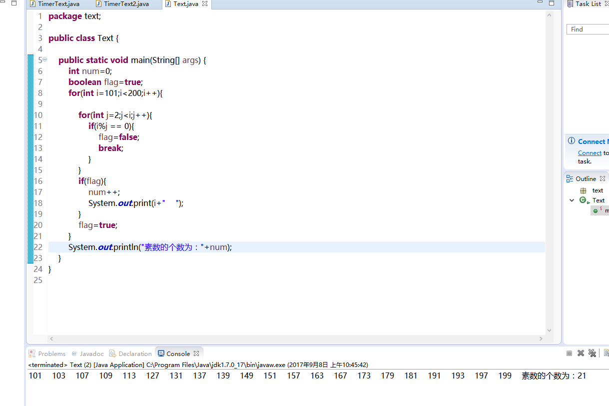Image resolution: width=609 pixels, height=406 pixels.
Task: Close the Task List view
Action: coord(607,4)
